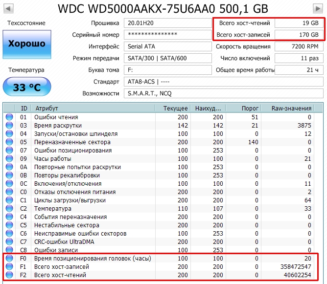Image resolution: width=327 pixels, height=284 pixels.
Task: Sort by the ID column header
Action: 23,108
